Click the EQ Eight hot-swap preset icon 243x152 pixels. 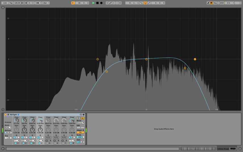81,114
